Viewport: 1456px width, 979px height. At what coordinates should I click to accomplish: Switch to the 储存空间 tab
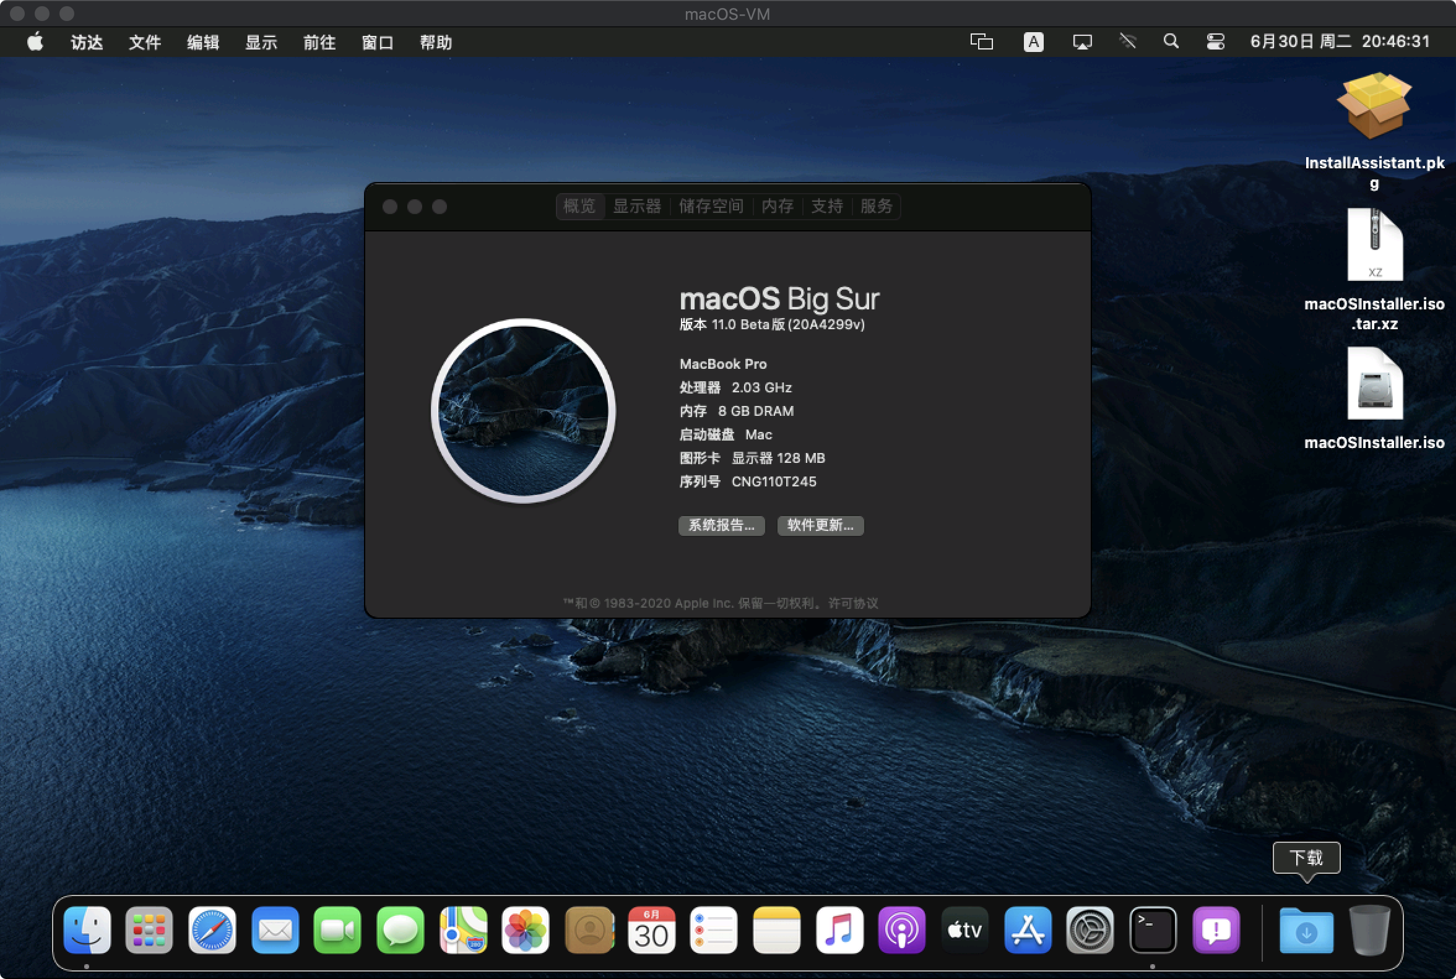[711, 206]
